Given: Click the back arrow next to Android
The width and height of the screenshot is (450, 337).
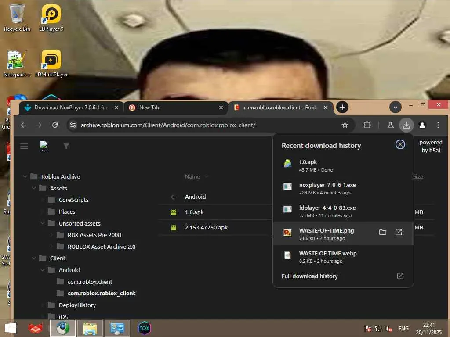Looking at the screenshot, I should pos(173,197).
